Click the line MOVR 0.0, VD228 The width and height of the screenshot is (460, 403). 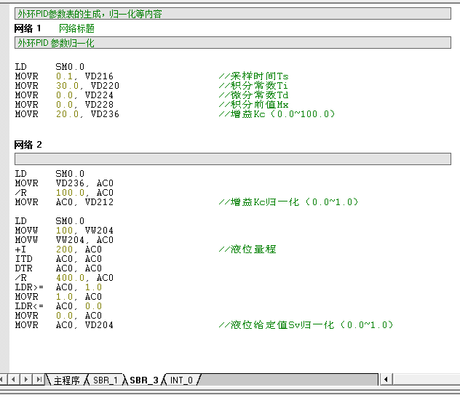64,105
